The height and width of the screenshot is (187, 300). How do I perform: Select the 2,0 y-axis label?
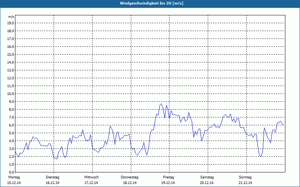[11, 156]
